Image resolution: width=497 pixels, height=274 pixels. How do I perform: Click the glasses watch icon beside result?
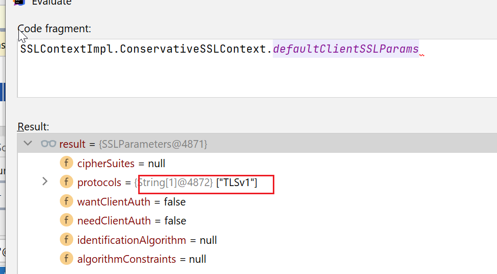coord(48,144)
